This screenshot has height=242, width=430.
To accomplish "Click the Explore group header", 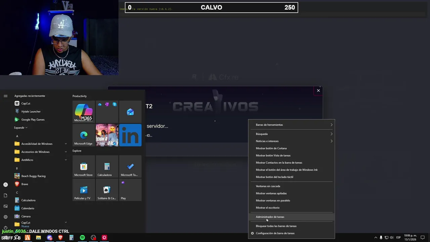I will (77, 151).
